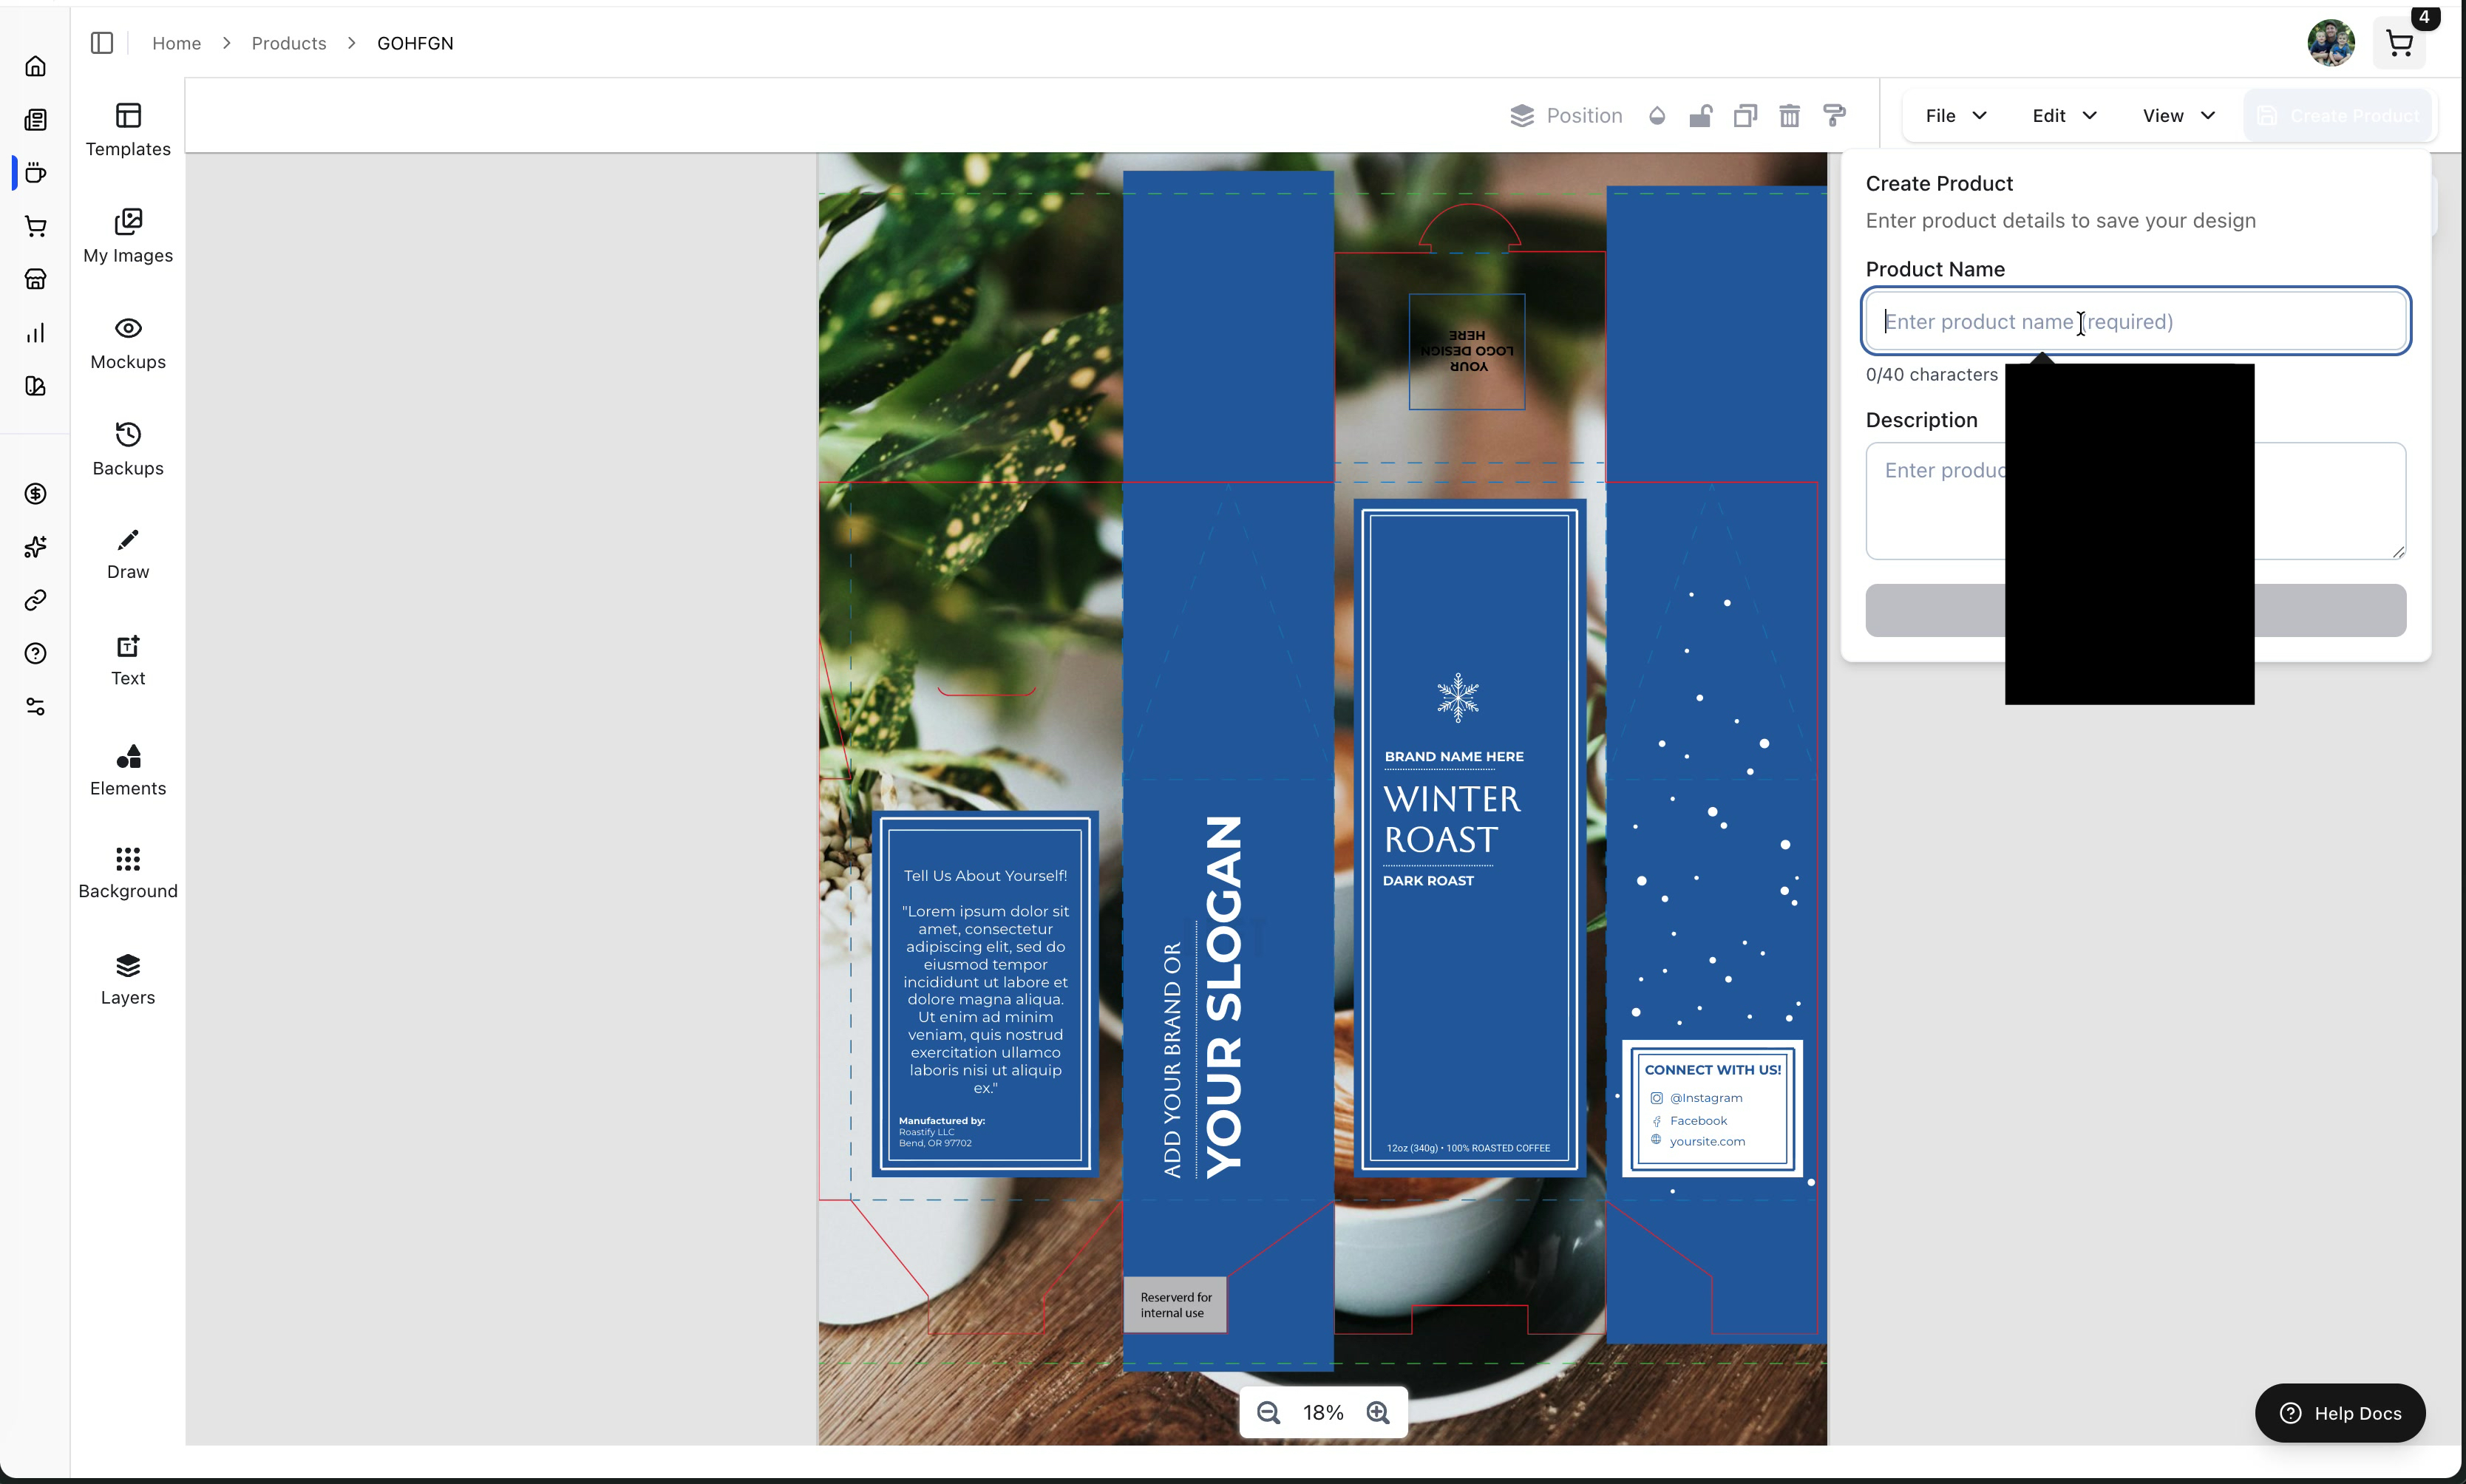Open the Position layering tool
The width and height of the screenshot is (2466, 1484).
1564,115
